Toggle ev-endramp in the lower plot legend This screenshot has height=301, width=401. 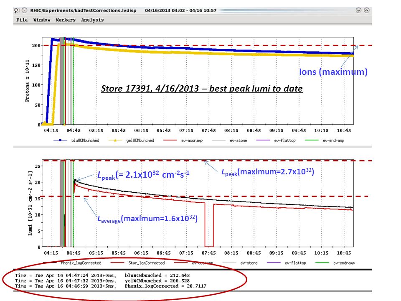[x=335, y=263]
